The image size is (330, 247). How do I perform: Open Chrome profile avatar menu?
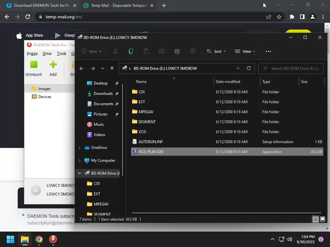pyautogui.click(x=313, y=17)
